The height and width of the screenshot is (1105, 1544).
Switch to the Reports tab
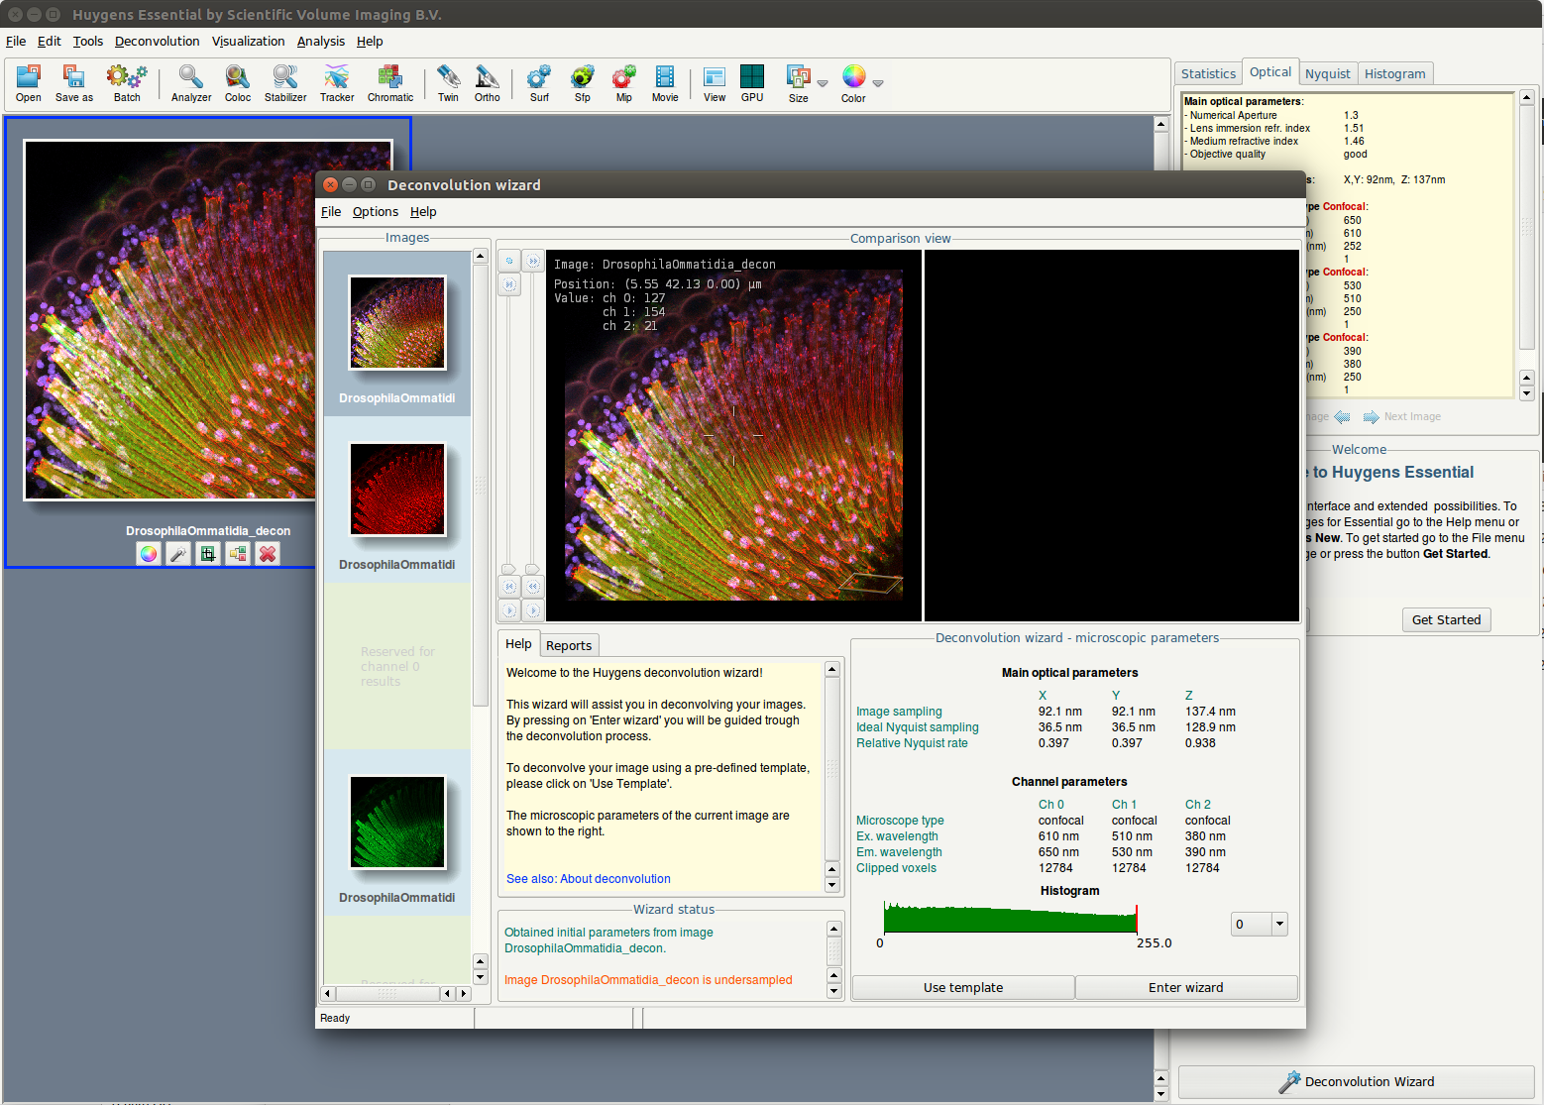pyautogui.click(x=569, y=645)
